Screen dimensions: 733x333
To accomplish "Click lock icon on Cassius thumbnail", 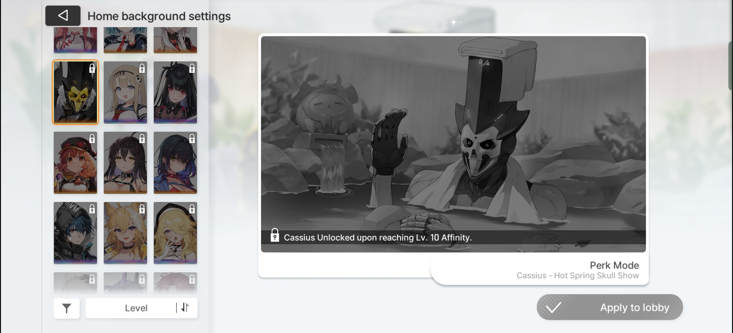I will coord(92,68).
